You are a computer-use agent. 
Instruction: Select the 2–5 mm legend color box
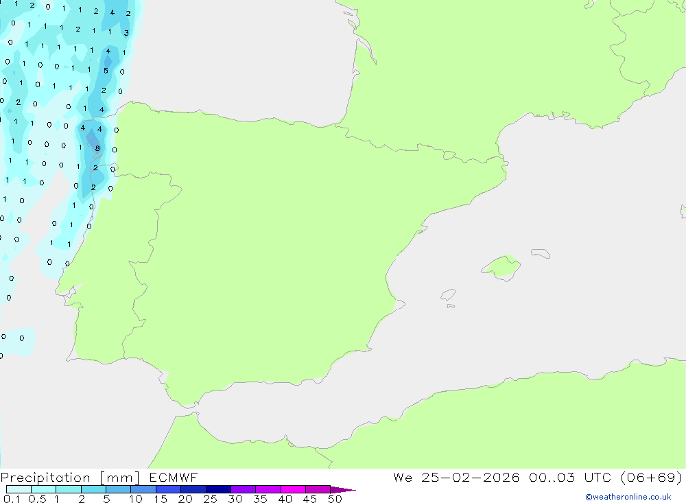pos(93,489)
